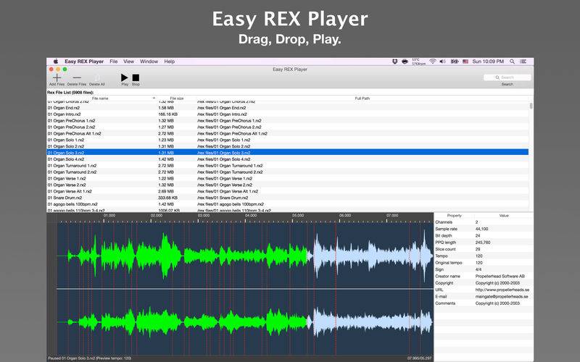Screen dimensions: 580x362
Task: Open Spotlight magnifier in menu bar
Action: (512, 62)
